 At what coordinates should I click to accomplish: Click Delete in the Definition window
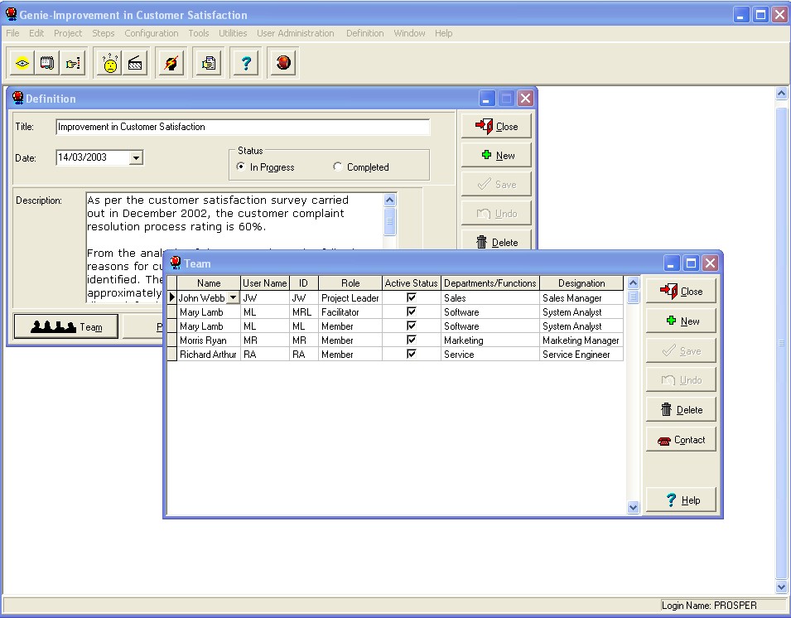[x=496, y=242]
